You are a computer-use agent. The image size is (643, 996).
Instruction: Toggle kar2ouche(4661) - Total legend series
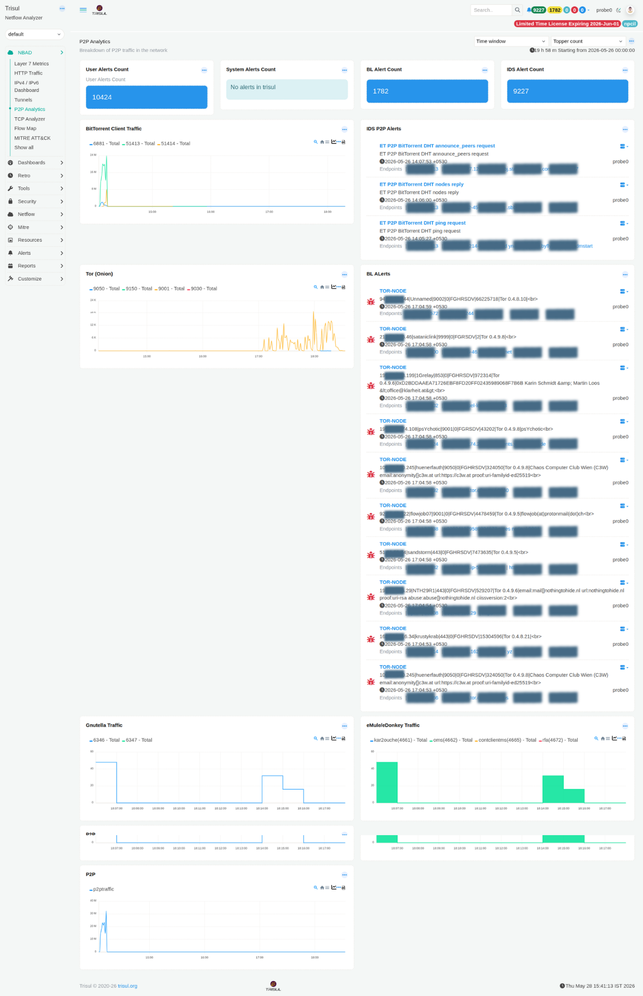coord(398,740)
